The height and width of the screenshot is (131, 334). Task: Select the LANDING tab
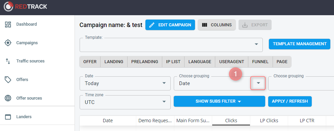click(x=114, y=62)
